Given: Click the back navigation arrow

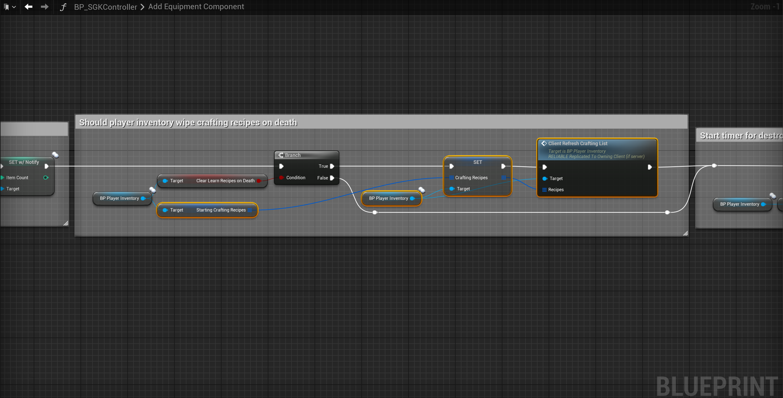Looking at the screenshot, I should [29, 7].
